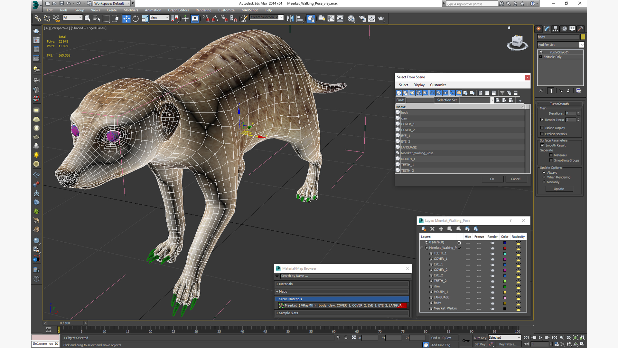Viewport: 618px width, 348px height.
Task: Select the Manually update option
Action: click(544, 182)
